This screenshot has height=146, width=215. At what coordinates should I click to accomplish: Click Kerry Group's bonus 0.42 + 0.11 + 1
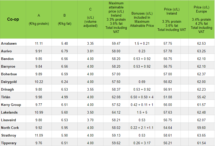(142, 105)
